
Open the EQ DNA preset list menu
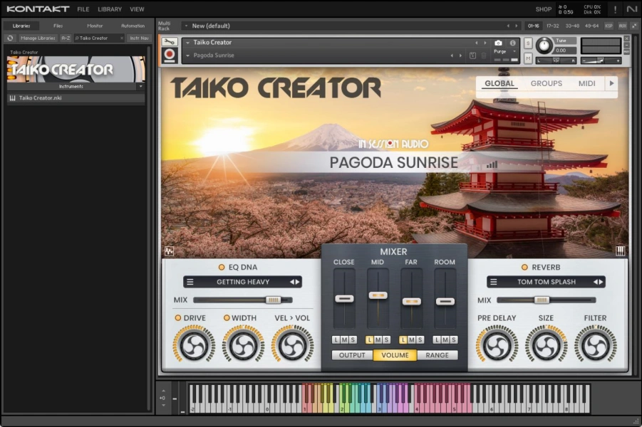(x=190, y=282)
